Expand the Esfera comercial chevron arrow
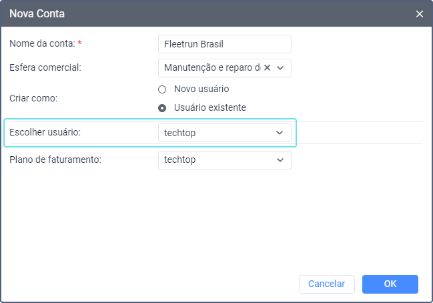 click(280, 67)
